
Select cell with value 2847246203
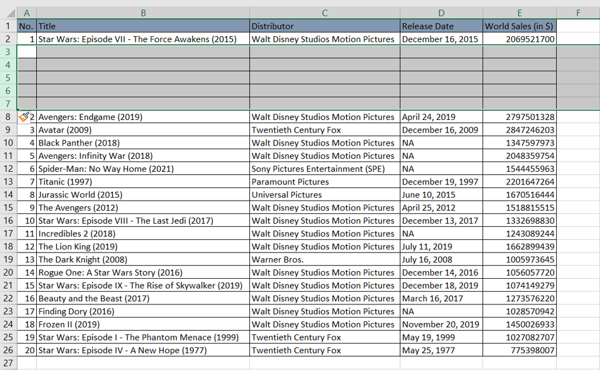[x=519, y=130]
